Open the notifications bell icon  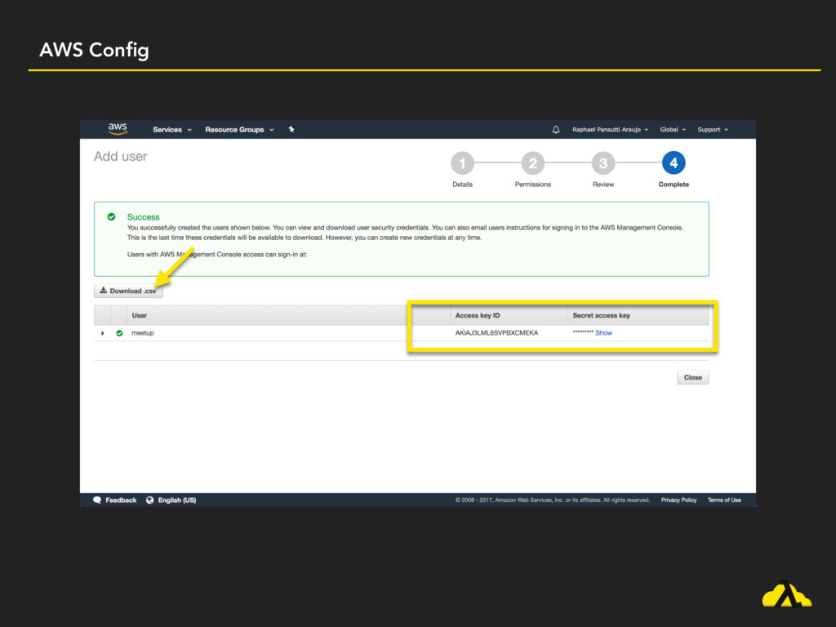pos(556,129)
